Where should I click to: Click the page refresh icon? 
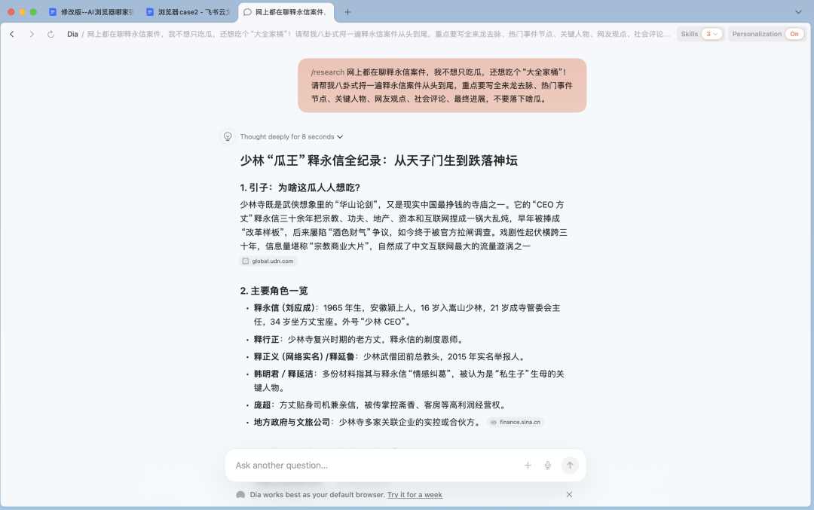[x=50, y=34]
